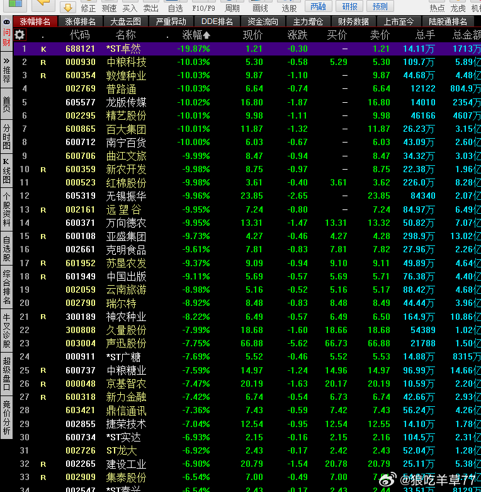The image size is (481, 492).
Task: Select the *ST卓然 stock row
Action: click(x=247, y=49)
